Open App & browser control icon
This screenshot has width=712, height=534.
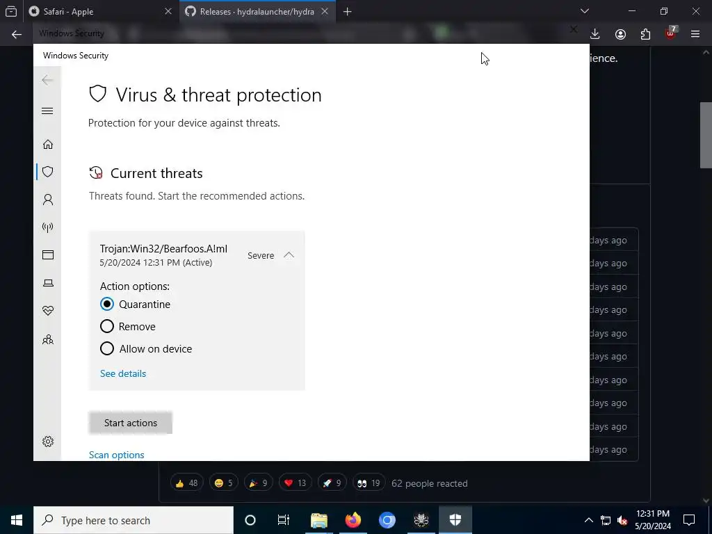pyautogui.click(x=48, y=254)
